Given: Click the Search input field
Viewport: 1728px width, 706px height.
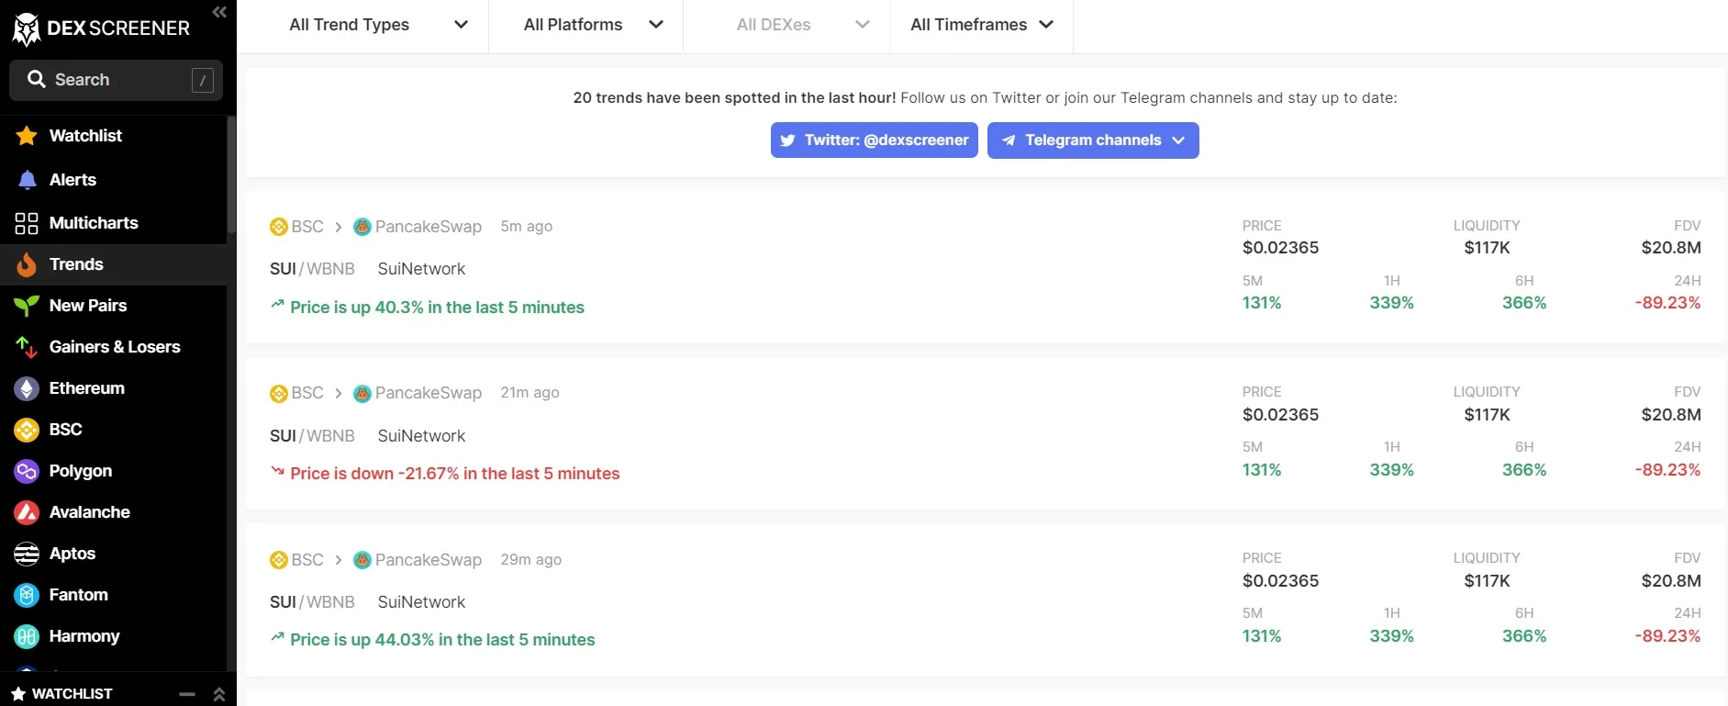Looking at the screenshot, I should [116, 81].
